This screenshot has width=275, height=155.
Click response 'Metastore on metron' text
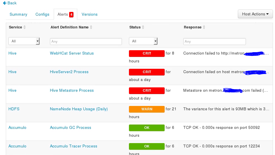click(203, 91)
